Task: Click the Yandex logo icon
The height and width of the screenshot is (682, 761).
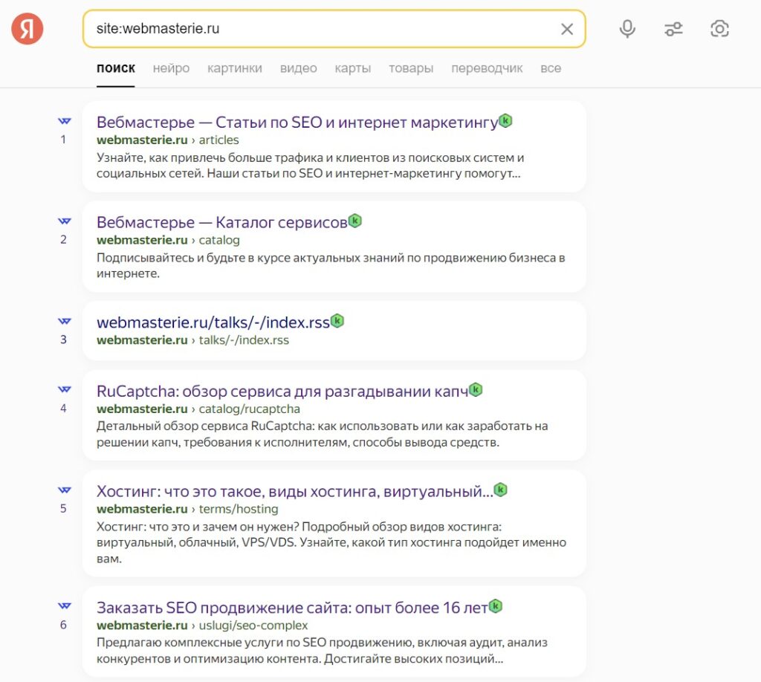Action: 27,28
